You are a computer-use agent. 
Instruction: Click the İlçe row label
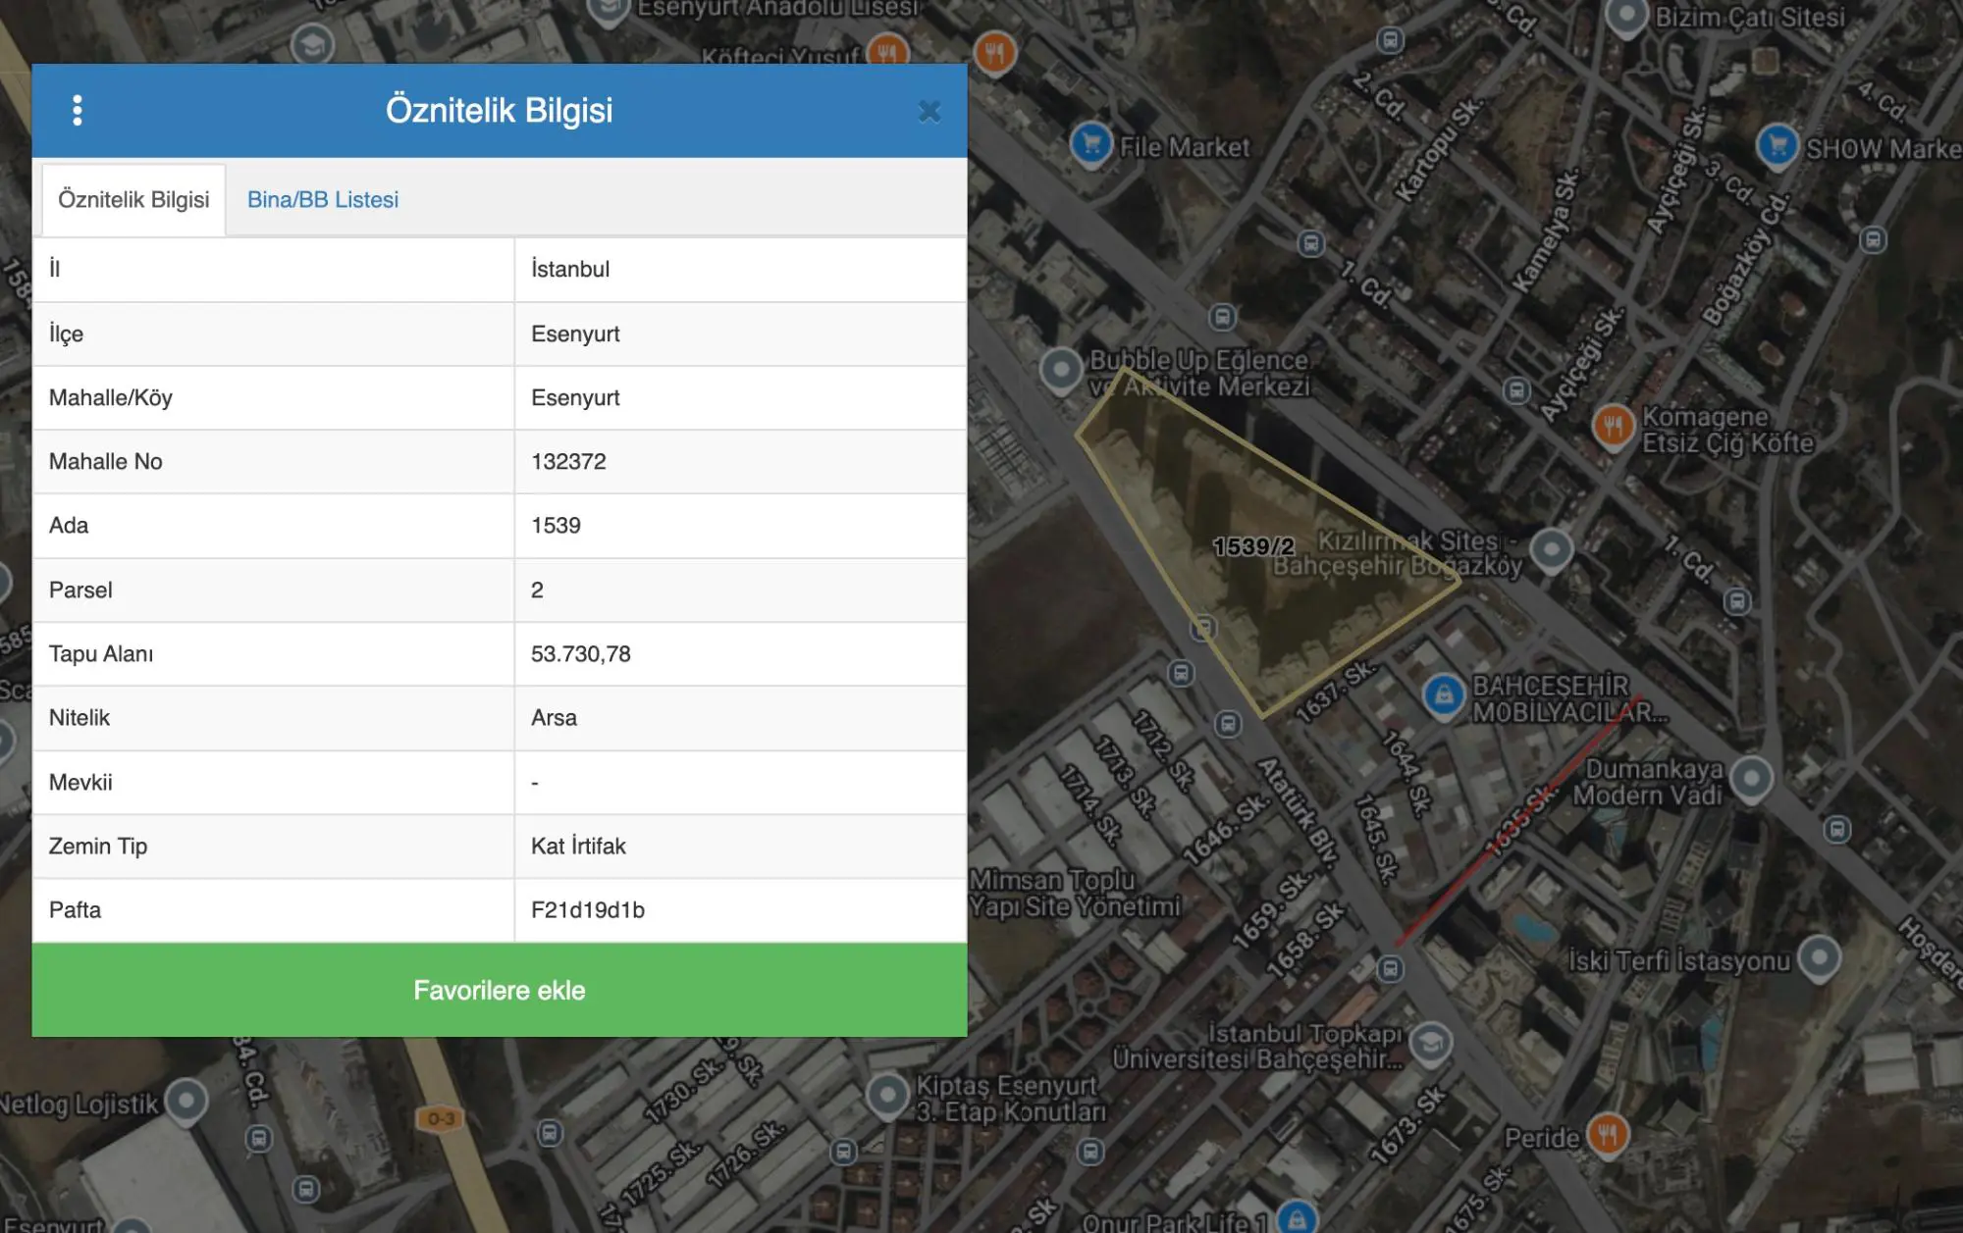point(66,334)
